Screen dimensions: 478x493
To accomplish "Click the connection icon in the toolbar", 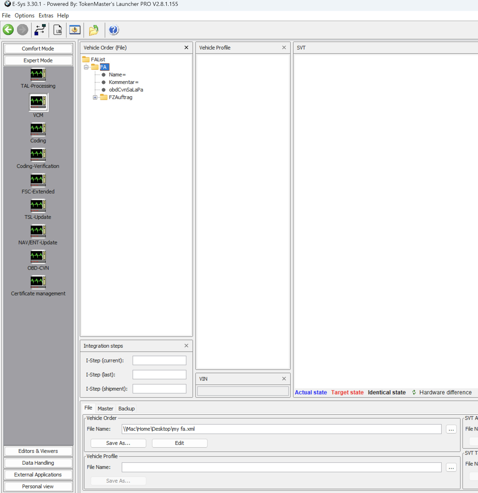I will pos(40,30).
